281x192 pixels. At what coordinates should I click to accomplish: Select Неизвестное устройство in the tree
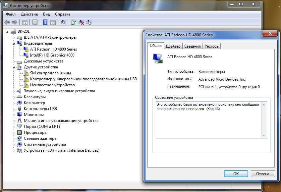52,85
